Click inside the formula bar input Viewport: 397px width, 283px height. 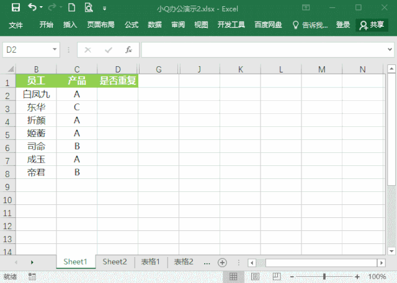[x=263, y=50]
